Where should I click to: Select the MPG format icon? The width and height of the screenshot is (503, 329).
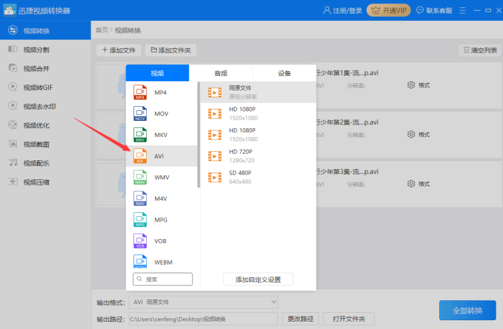pos(140,220)
